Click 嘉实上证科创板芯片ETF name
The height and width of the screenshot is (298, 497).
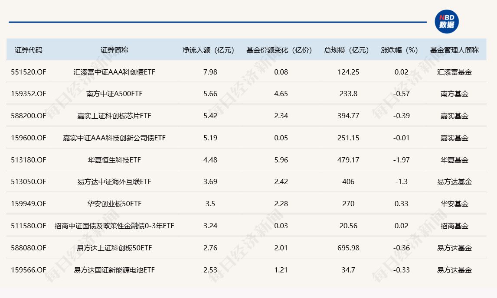pos(114,116)
